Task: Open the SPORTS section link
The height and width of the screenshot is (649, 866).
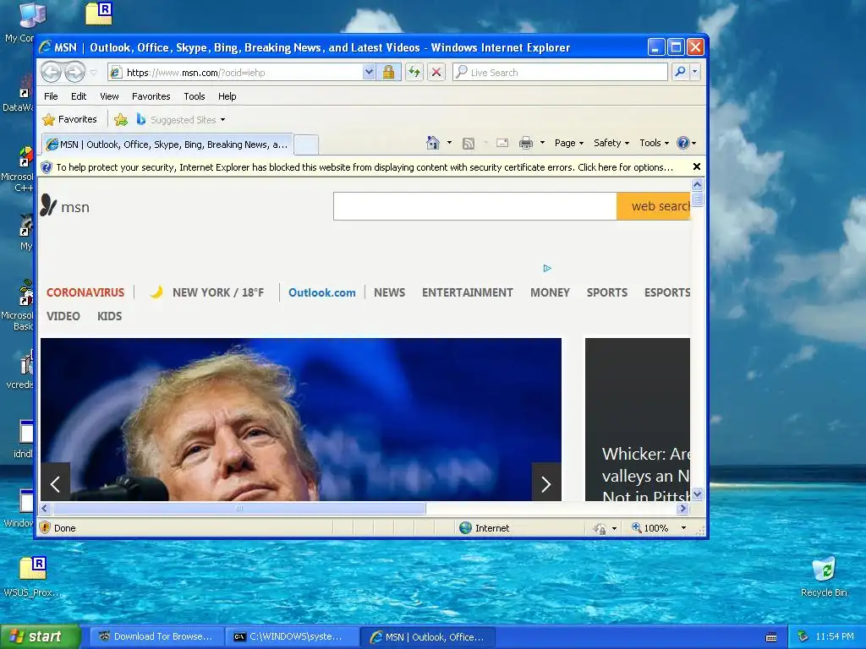Action: point(607,292)
